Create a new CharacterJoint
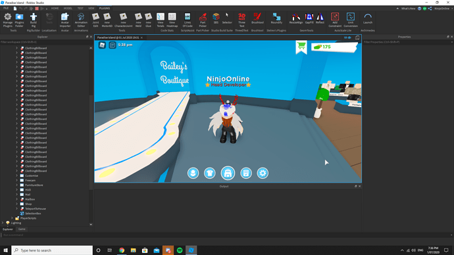 coord(123,20)
